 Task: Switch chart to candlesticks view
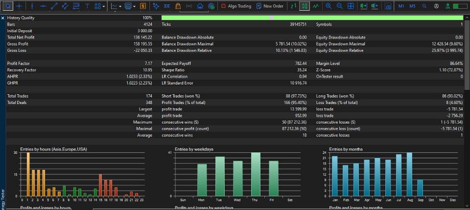[x=305, y=6]
